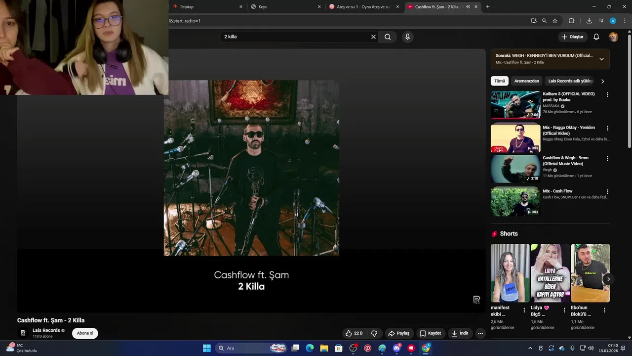Screen dimensions: 632x356
Task: Open the Chrome zoom magnifier icon
Action: (x=544, y=21)
